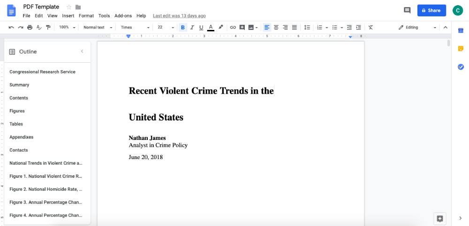Open the Add-ons menu
Image resolution: width=469 pixels, height=226 pixels.
(123, 16)
